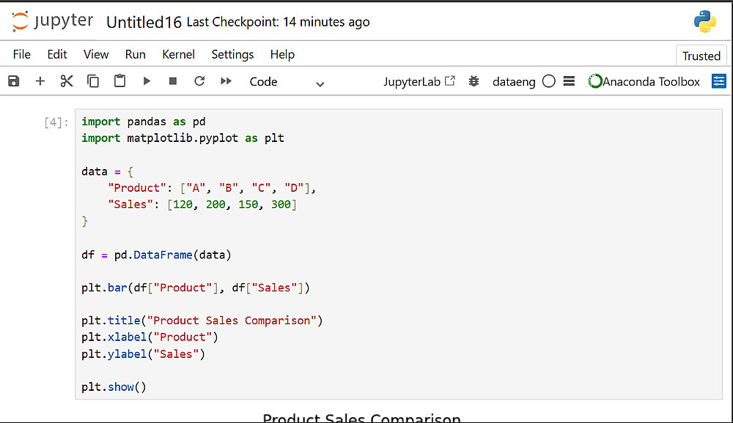The image size is (733, 423).
Task: Click the Trusted notebook button
Action: [701, 56]
